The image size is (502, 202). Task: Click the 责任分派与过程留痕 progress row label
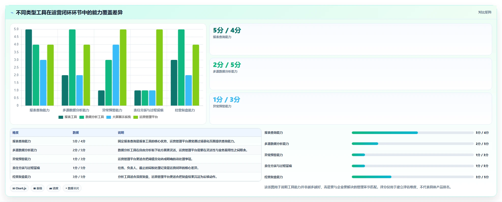pos(278,166)
